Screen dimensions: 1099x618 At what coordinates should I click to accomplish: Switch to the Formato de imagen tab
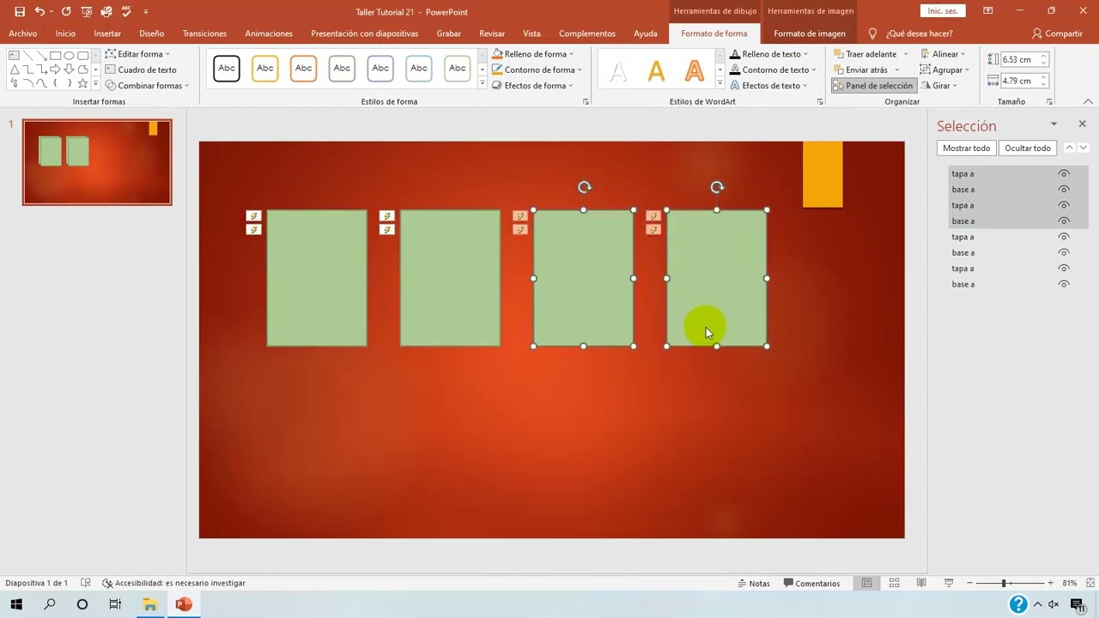point(810,33)
